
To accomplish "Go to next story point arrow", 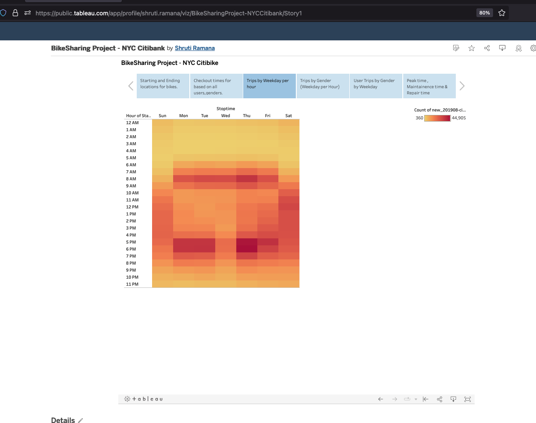I will click(462, 86).
